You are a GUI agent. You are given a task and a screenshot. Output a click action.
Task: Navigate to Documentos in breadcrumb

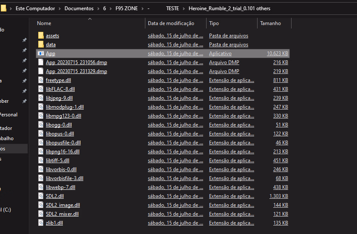pos(79,8)
